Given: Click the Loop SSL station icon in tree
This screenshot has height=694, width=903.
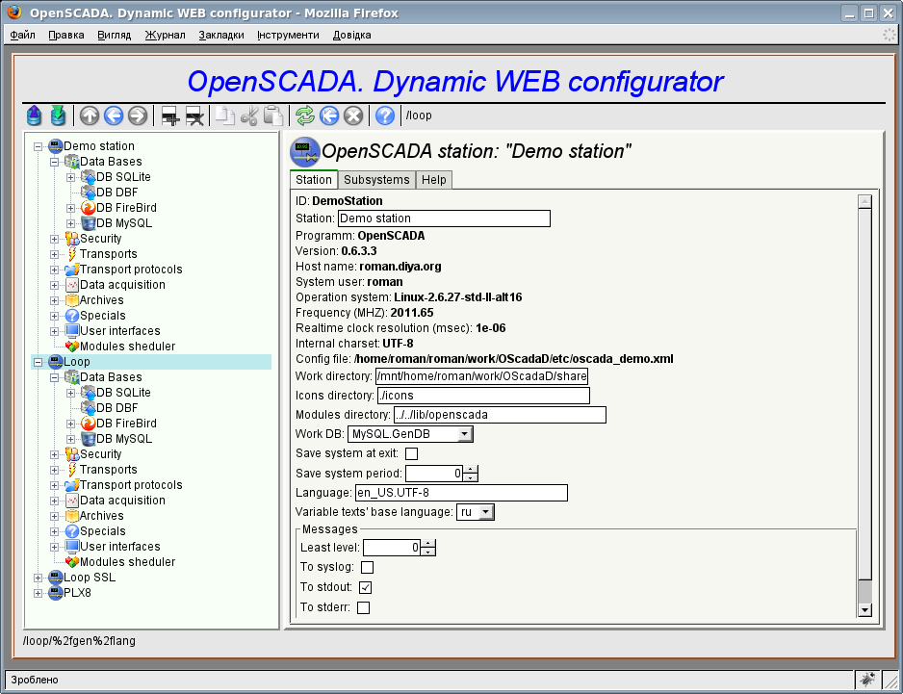Looking at the screenshot, I should click(x=55, y=578).
